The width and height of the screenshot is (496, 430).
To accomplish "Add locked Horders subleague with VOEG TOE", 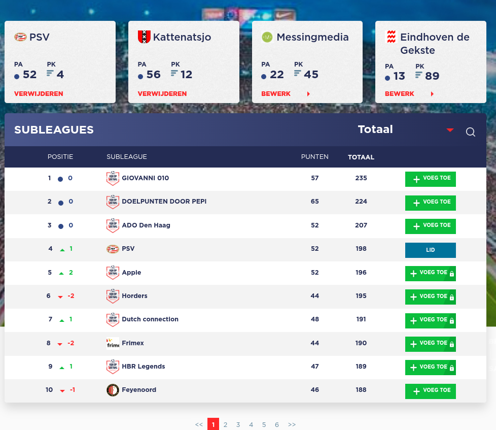I will tap(431, 297).
